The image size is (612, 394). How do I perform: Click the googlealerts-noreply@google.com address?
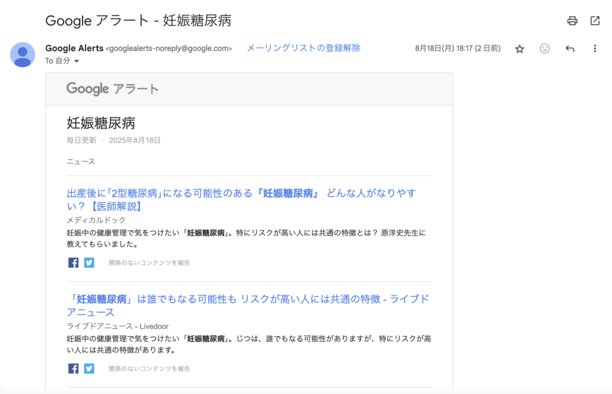point(169,48)
